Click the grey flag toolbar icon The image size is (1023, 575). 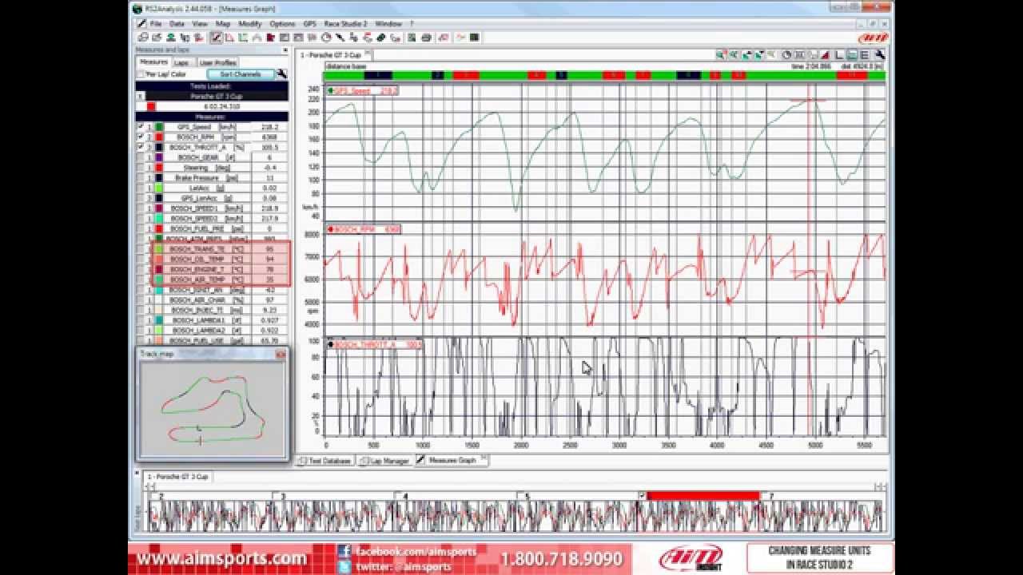pos(312,37)
